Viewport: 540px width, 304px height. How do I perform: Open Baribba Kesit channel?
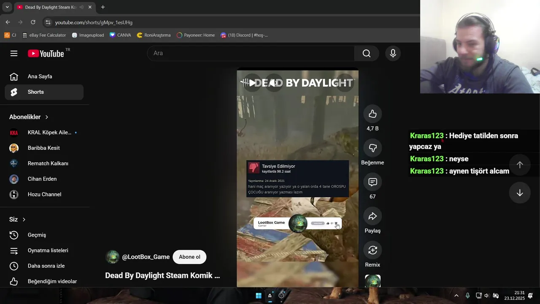pyautogui.click(x=44, y=148)
